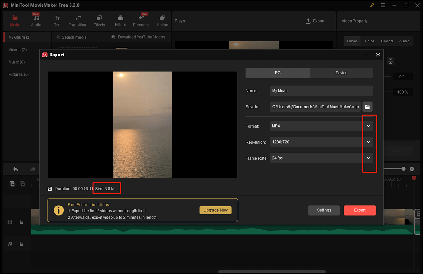Select Pictures (0) in sidebar
The width and height of the screenshot is (423, 274).
(19, 74)
